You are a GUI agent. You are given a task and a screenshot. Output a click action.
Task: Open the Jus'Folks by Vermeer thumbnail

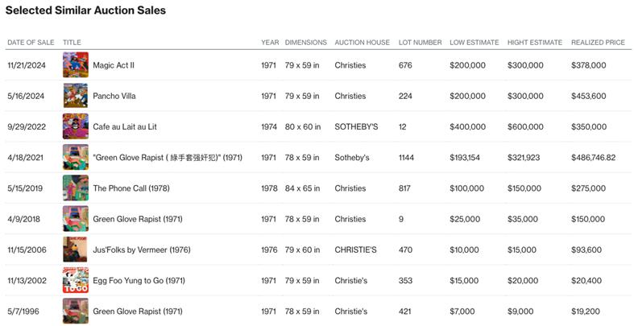(76, 250)
